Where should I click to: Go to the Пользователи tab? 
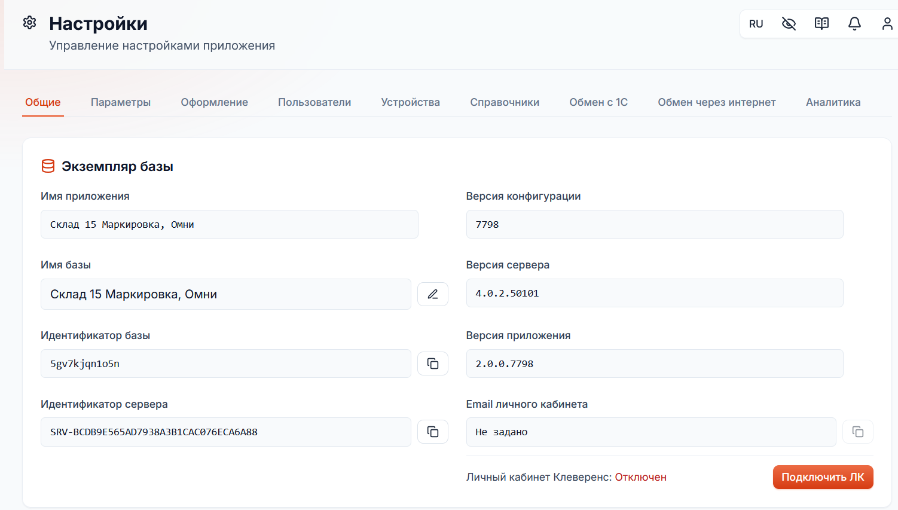(x=314, y=102)
